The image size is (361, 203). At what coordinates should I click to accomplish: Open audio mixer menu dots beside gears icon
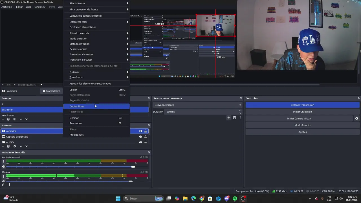pyautogui.click(x=9, y=185)
